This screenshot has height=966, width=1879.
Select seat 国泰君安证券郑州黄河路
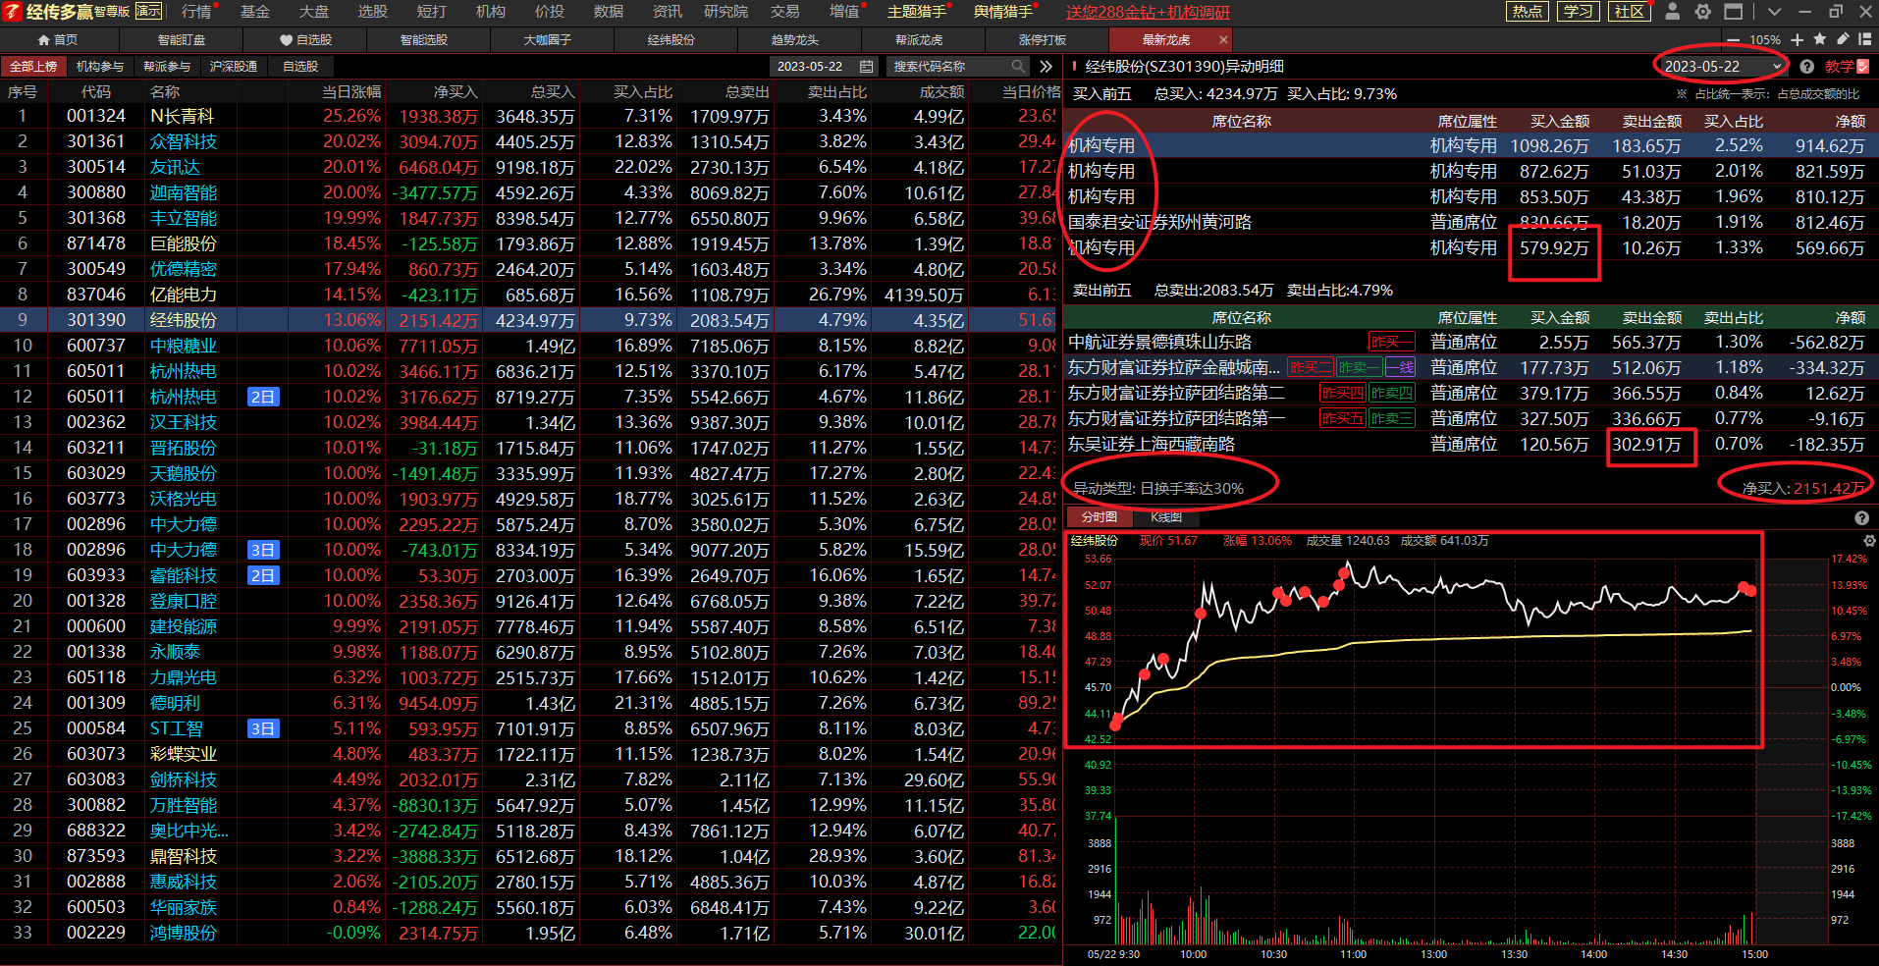[1159, 222]
